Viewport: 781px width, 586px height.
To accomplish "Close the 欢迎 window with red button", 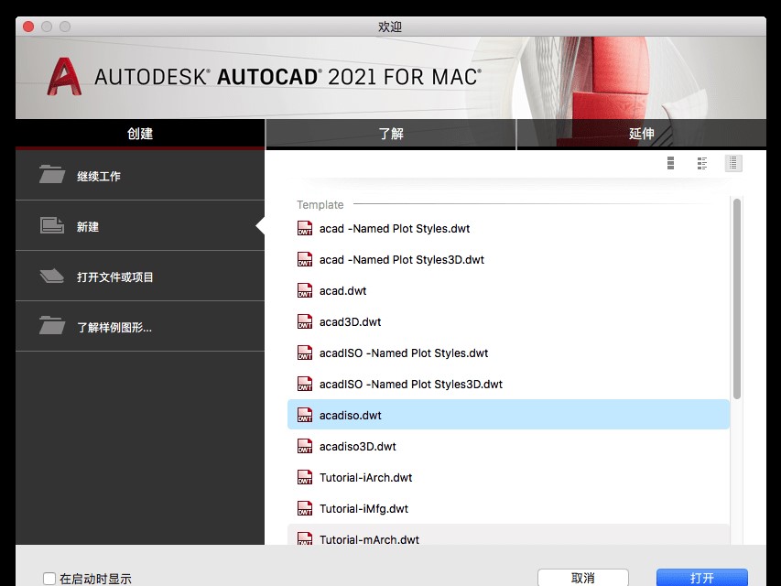I will [28, 27].
